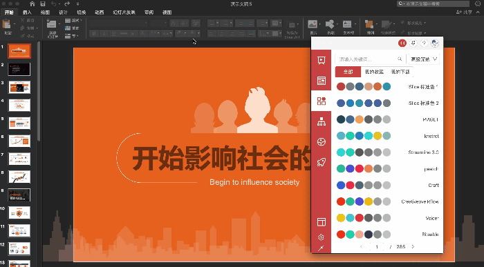Go to previous page of color themes
484x267 pixels.
[x=362, y=247]
